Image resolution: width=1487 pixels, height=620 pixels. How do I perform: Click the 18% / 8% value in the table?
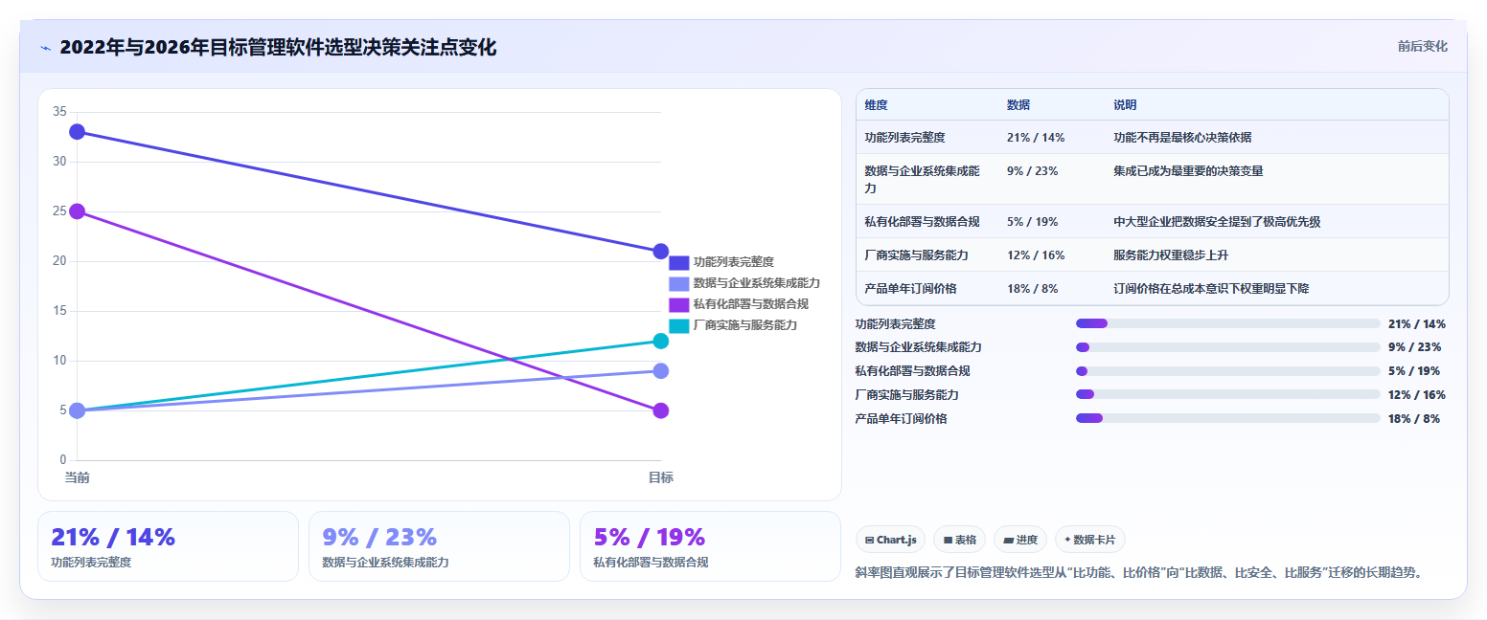coord(1033,289)
